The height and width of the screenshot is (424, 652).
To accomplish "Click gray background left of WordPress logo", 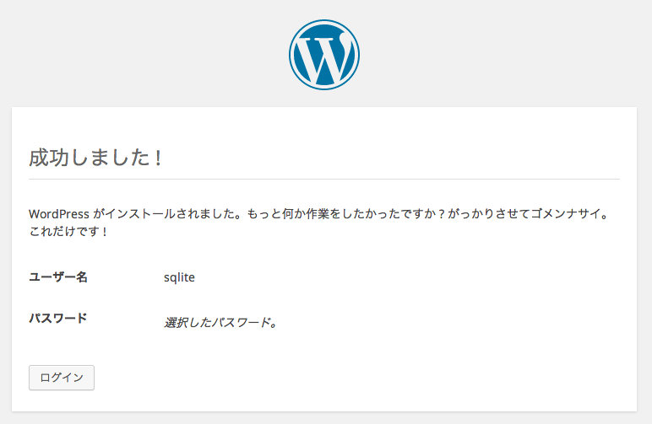I will pos(145,55).
